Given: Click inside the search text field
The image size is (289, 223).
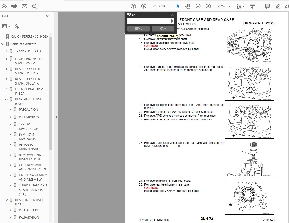Looking at the screenshot, I should pyautogui.click(x=148, y=21).
